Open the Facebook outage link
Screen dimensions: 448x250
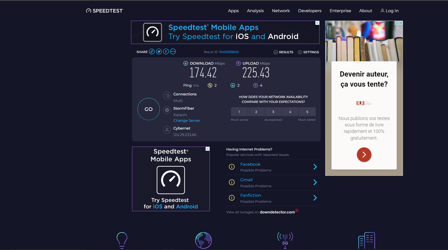(x=250, y=164)
